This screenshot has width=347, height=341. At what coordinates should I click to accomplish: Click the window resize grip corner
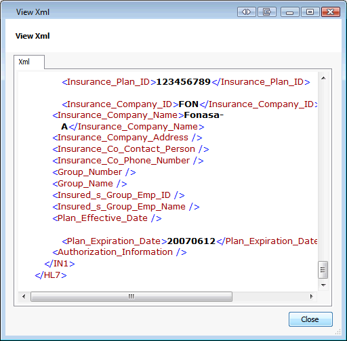pos(338,332)
